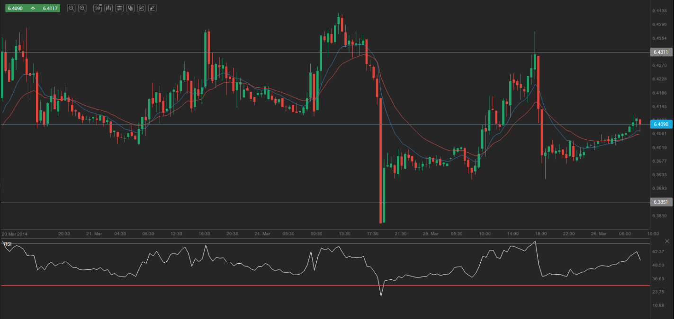674x319 pixels.
Task: Click the 6.4117 price in green quote box
Action: [50, 8]
